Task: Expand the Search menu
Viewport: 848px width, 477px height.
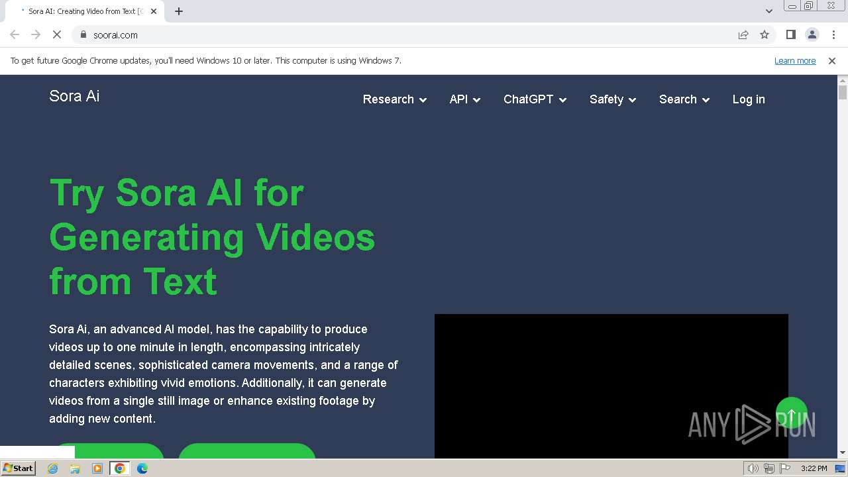Action: [684, 99]
